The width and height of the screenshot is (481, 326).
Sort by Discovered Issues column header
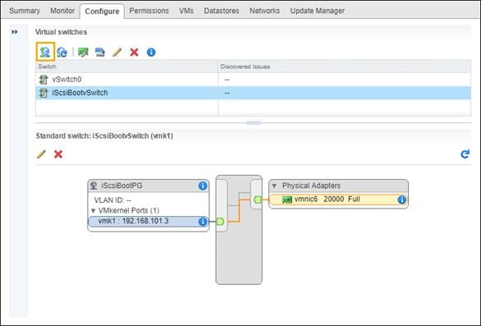(345, 67)
